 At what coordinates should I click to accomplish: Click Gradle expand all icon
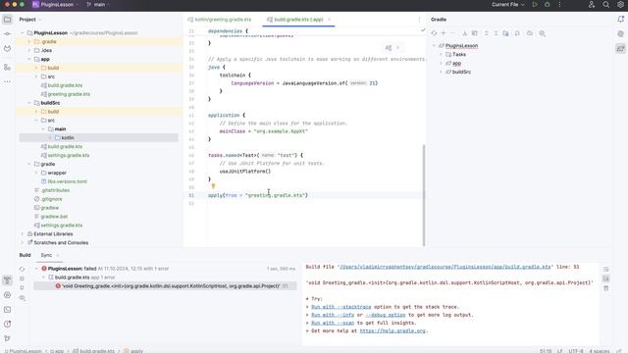487,33
